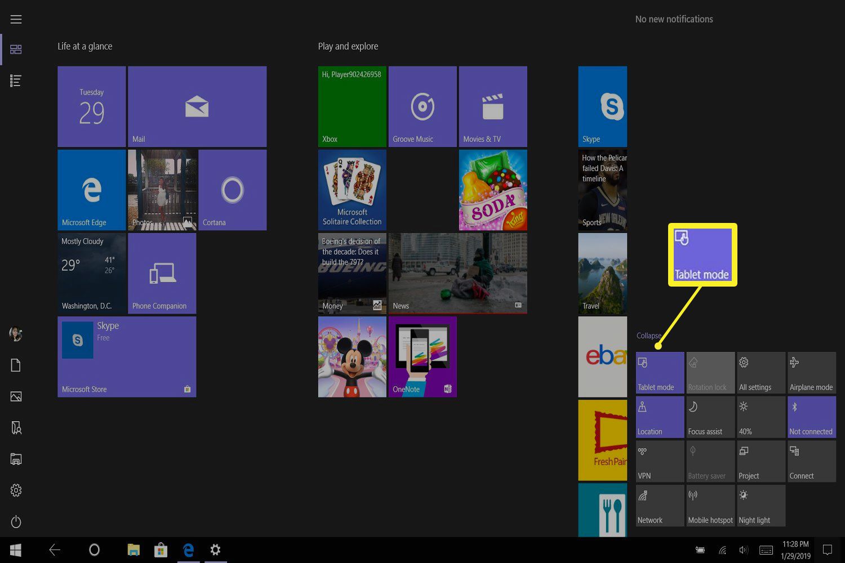Launch the OneNote tile
The width and height of the screenshot is (845, 563).
422,357
